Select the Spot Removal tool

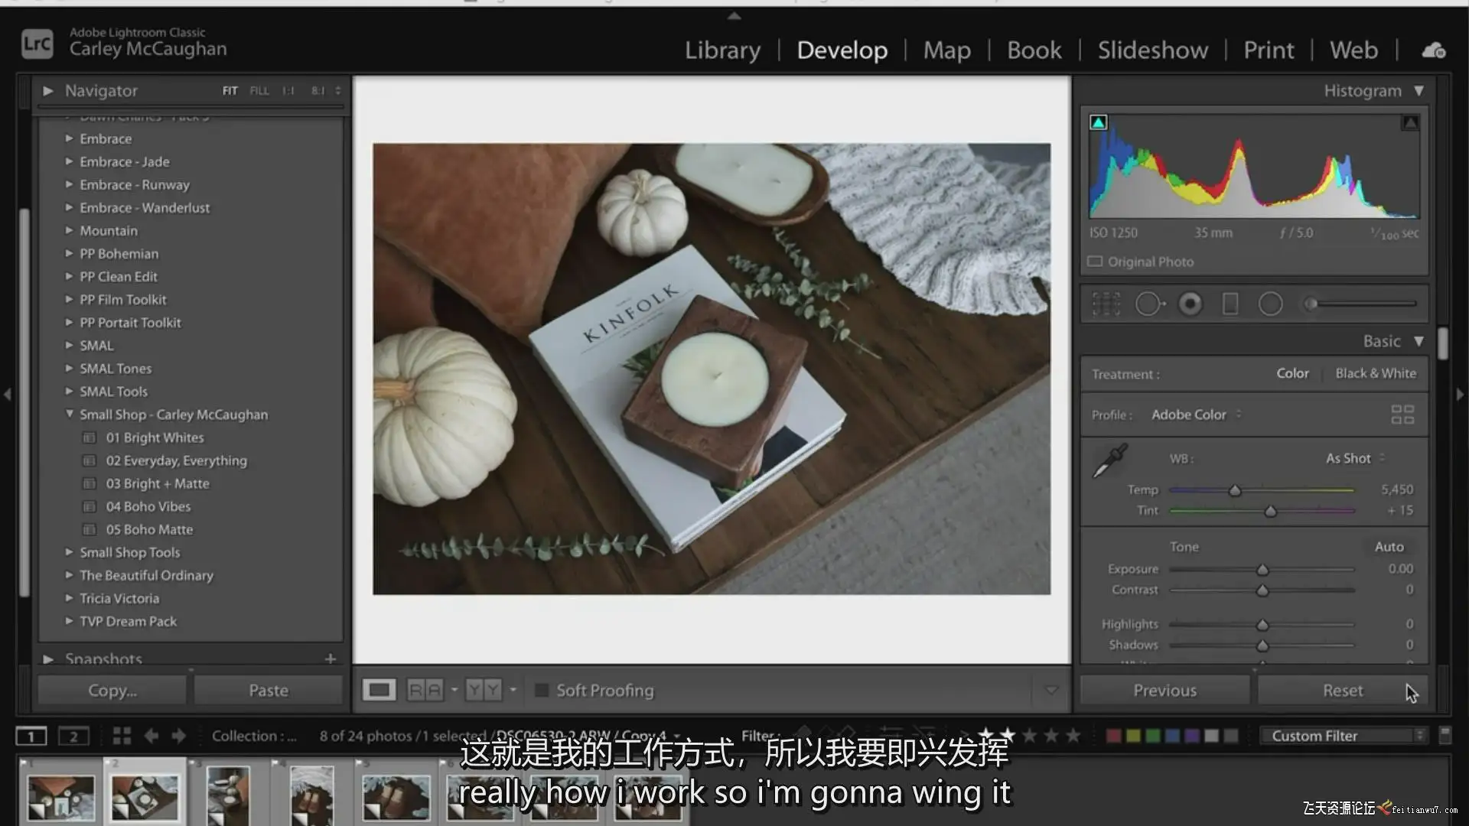(x=1148, y=304)
